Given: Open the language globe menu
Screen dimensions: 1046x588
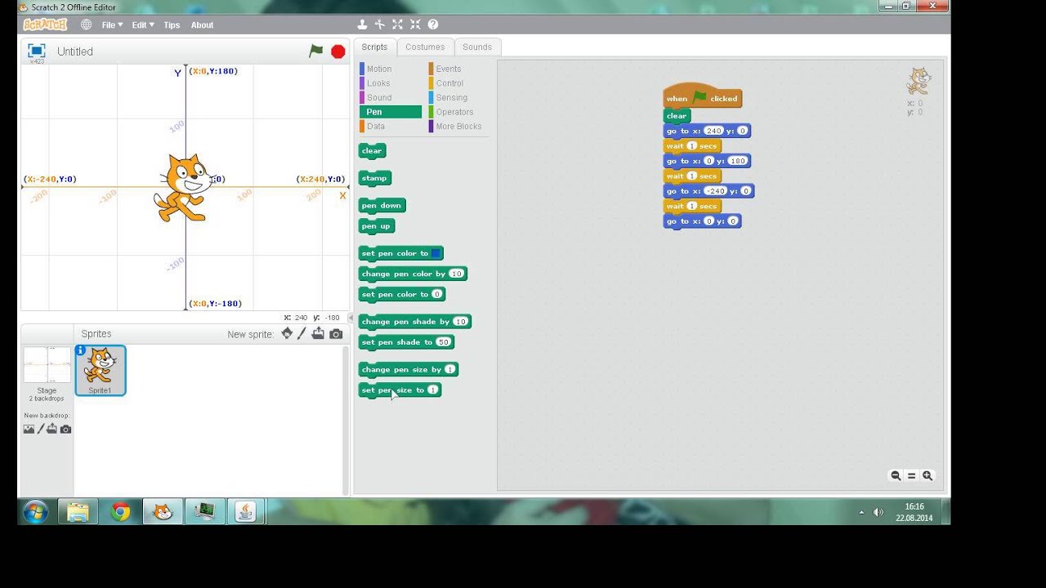Looking at the screenshot, I should tap(86, 24).
